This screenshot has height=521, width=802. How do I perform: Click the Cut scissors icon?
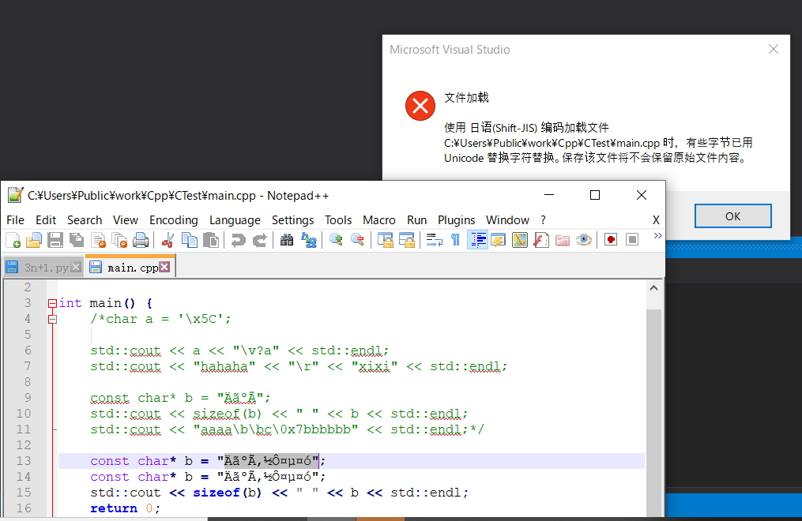pos(168,240)
